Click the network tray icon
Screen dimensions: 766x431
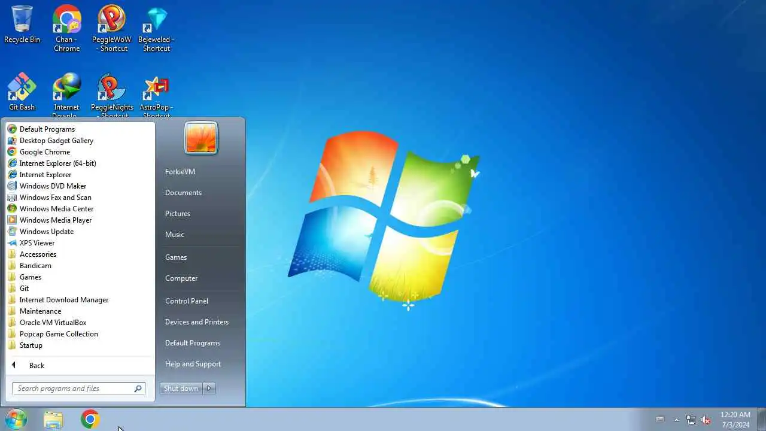tap(691, 420)
